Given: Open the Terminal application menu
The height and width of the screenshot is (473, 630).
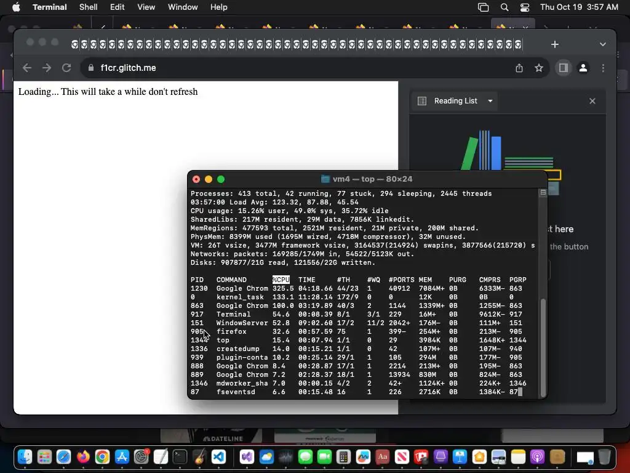Looking at the screenshot, I should click(x=49, y=7).
